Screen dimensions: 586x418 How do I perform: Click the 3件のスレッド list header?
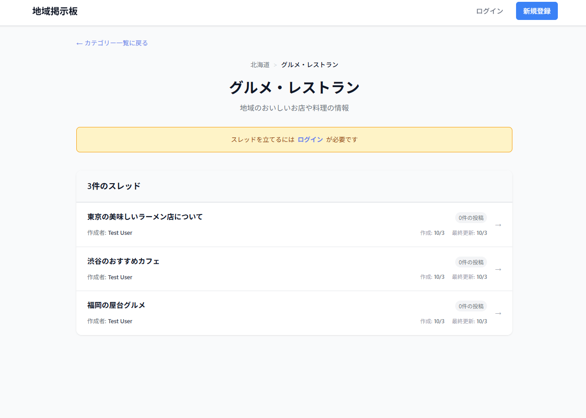tap(114, 186)
